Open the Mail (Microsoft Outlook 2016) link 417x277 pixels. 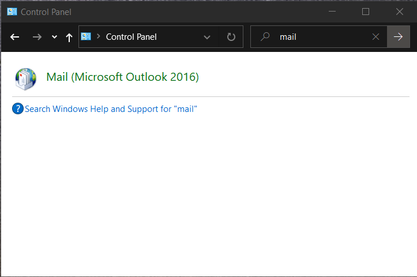pos(122,77)
